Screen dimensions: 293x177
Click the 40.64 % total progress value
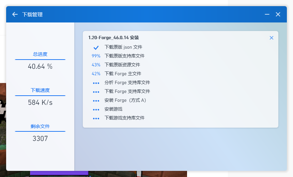(x=40, y=66)
